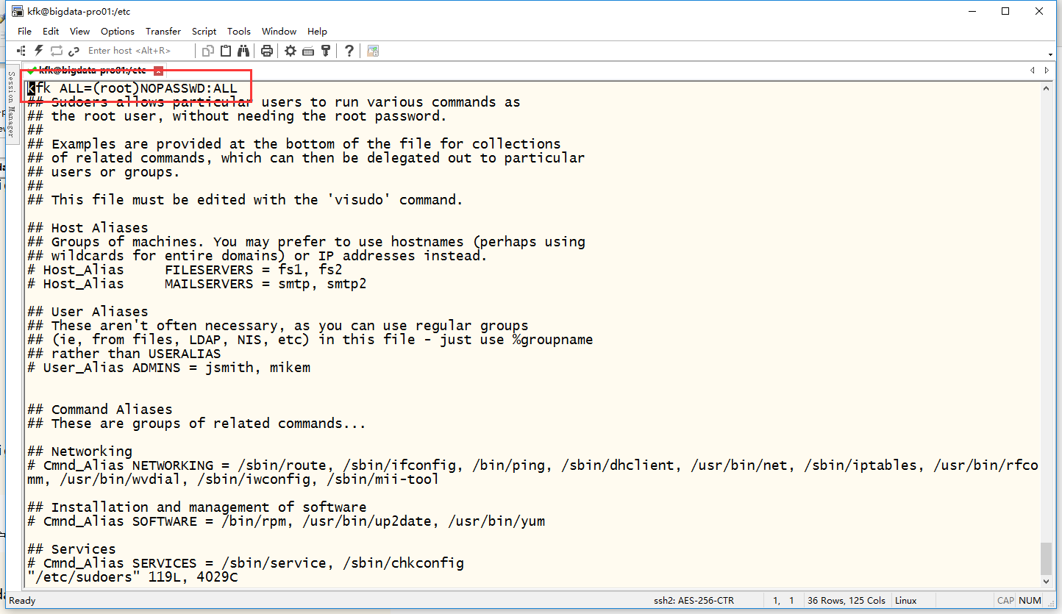The width and height of the screenshot is (1062, 614).
Task: Click the Quick Connect lightning icon
Action: 39,51
